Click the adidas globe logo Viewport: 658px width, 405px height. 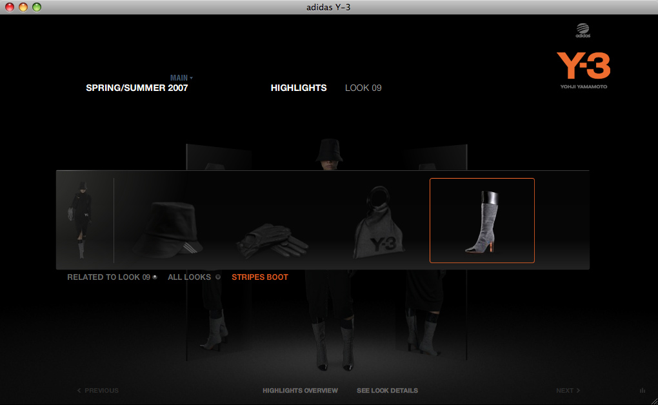click(x=583, y=30)
